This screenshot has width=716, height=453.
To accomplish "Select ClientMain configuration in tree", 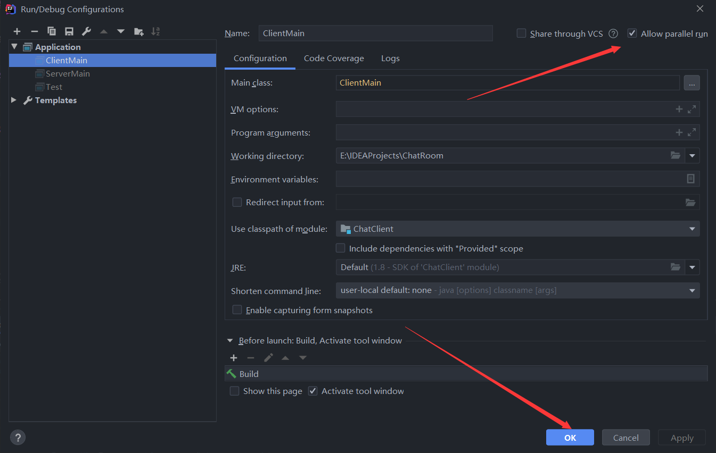I will click(112, 60).
